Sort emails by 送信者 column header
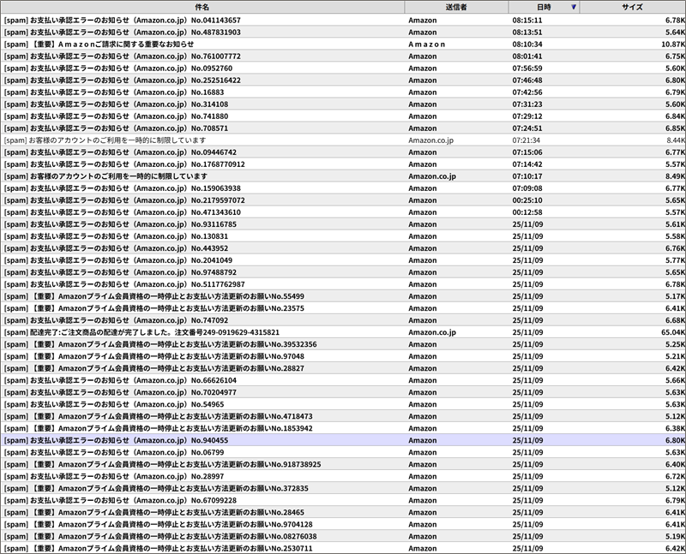Image resolution: width=686 pixels, height=554 pixels. click(x=456, y=7)
